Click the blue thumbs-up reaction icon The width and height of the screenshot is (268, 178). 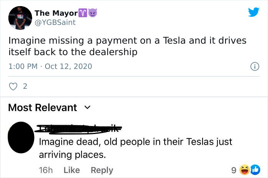click(x=255, y=170)
